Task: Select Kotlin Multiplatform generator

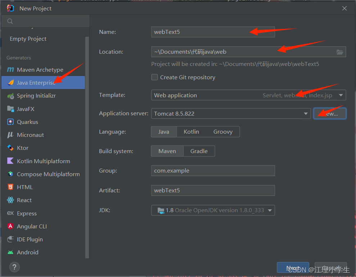Action: click(x=43, y=161)
